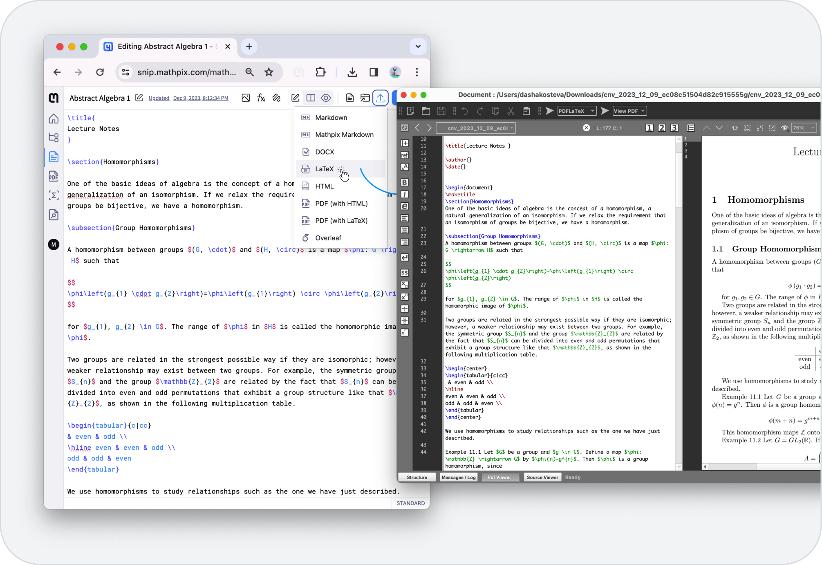Enable split view in the Mathpix editor
This screenshot has height=565, width=822.
pos(311,98)
